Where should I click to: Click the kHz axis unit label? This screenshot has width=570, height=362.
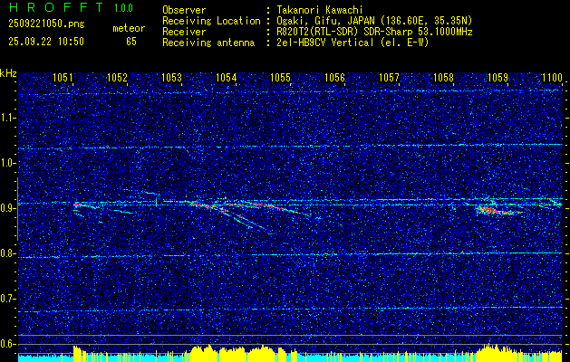click(x=8, y=73)
